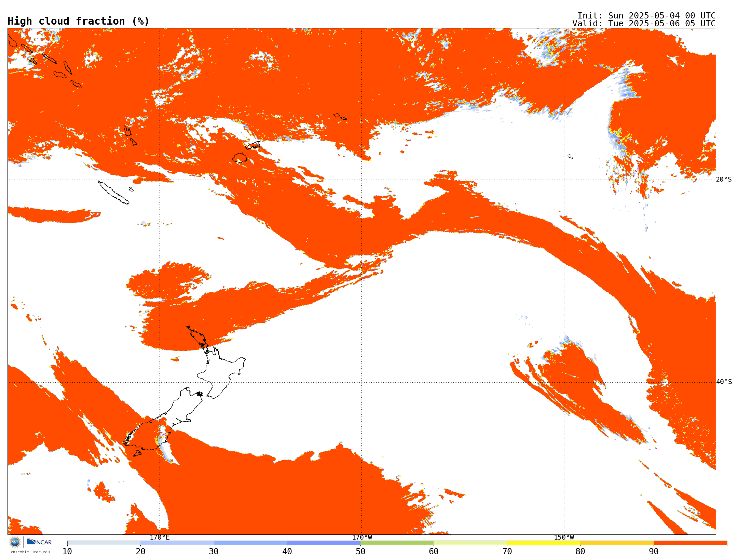Viewport: 738px width, 556px height.
Task: Click the 40°S latitude label
Action: coord(724,382)
